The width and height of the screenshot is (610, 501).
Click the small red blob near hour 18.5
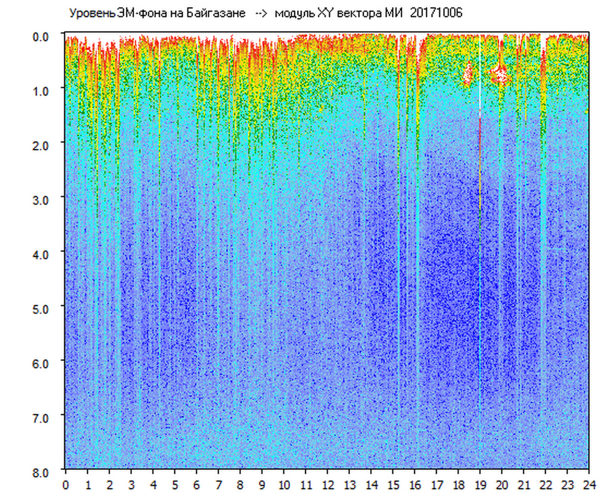pos(468,74)
